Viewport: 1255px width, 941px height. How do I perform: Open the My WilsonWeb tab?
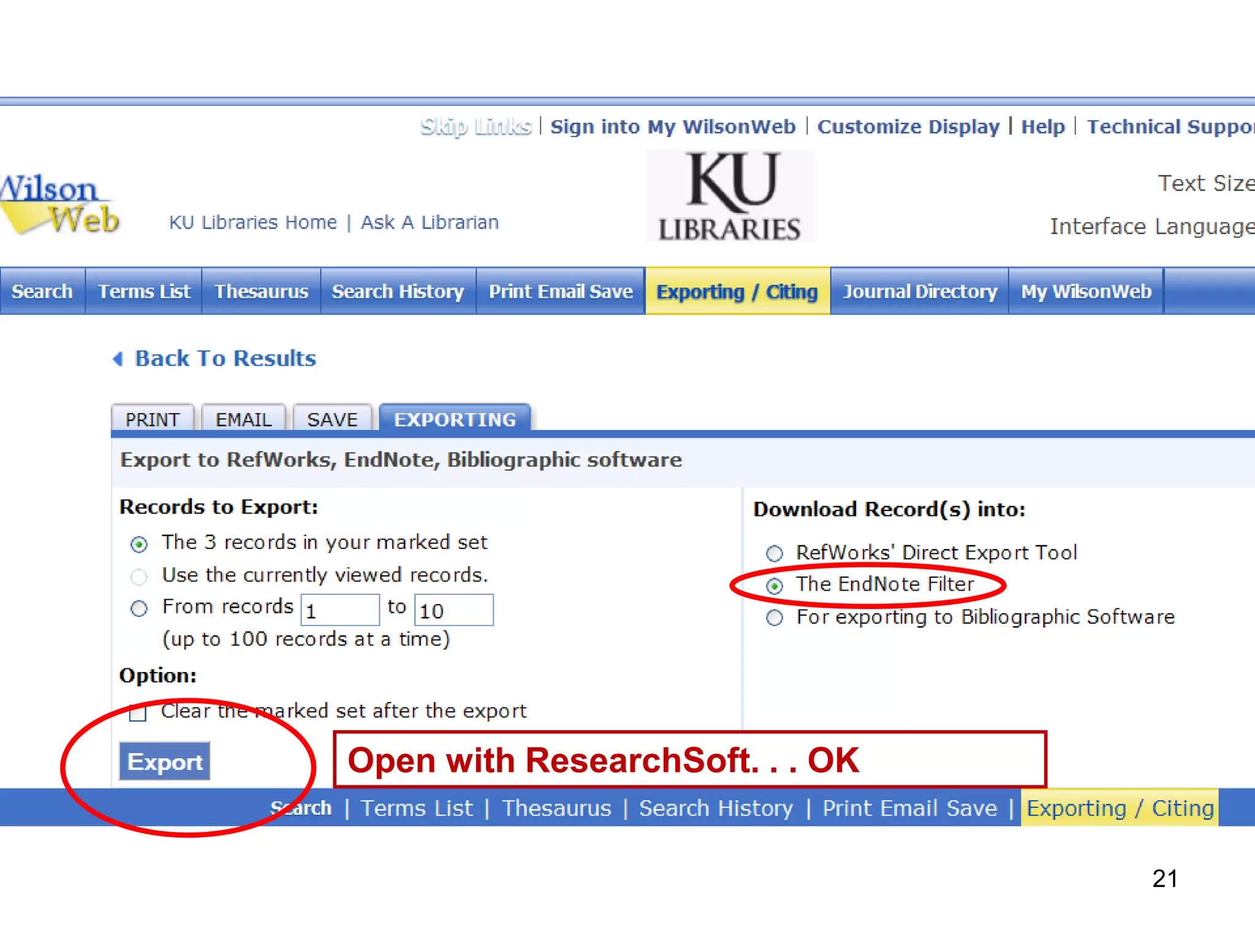coord(1086,292)
